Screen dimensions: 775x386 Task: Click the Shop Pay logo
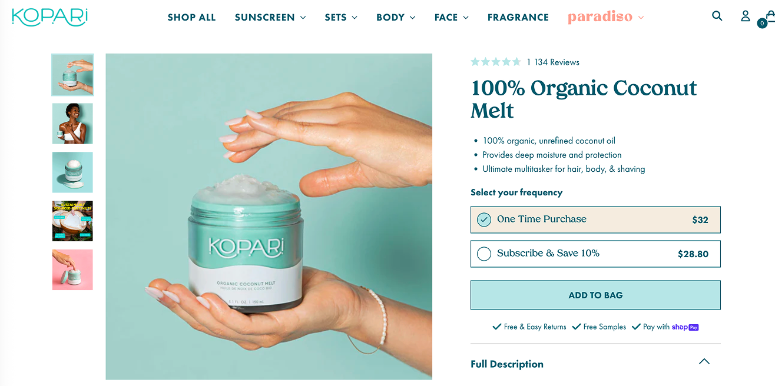[x=685, y=327]
